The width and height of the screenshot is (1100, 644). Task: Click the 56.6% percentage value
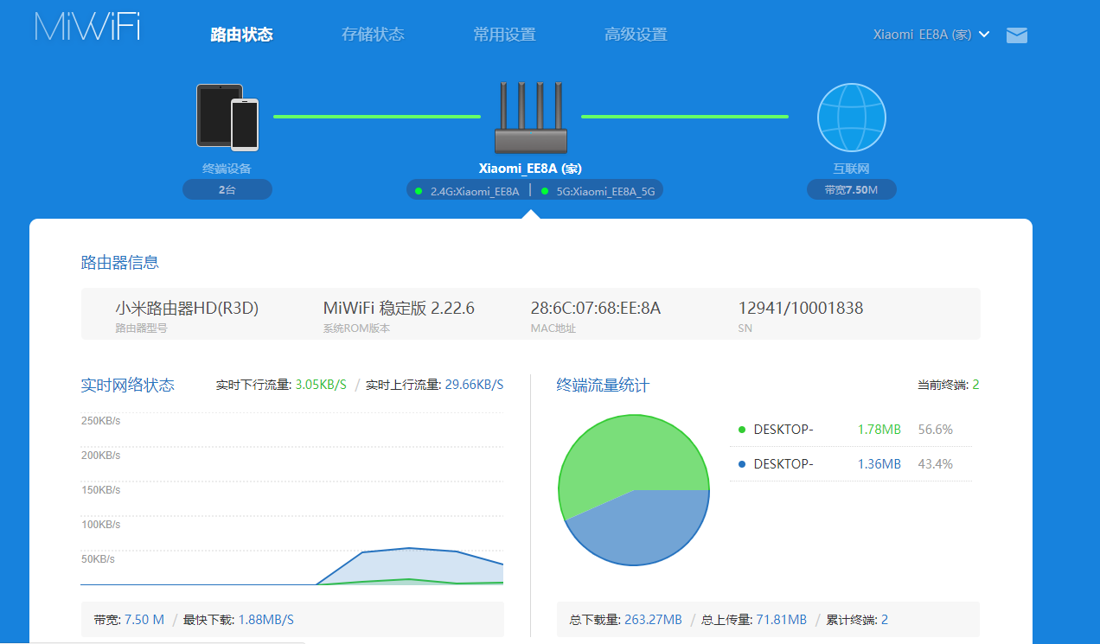pyautogui.click(x=935, y=430)
